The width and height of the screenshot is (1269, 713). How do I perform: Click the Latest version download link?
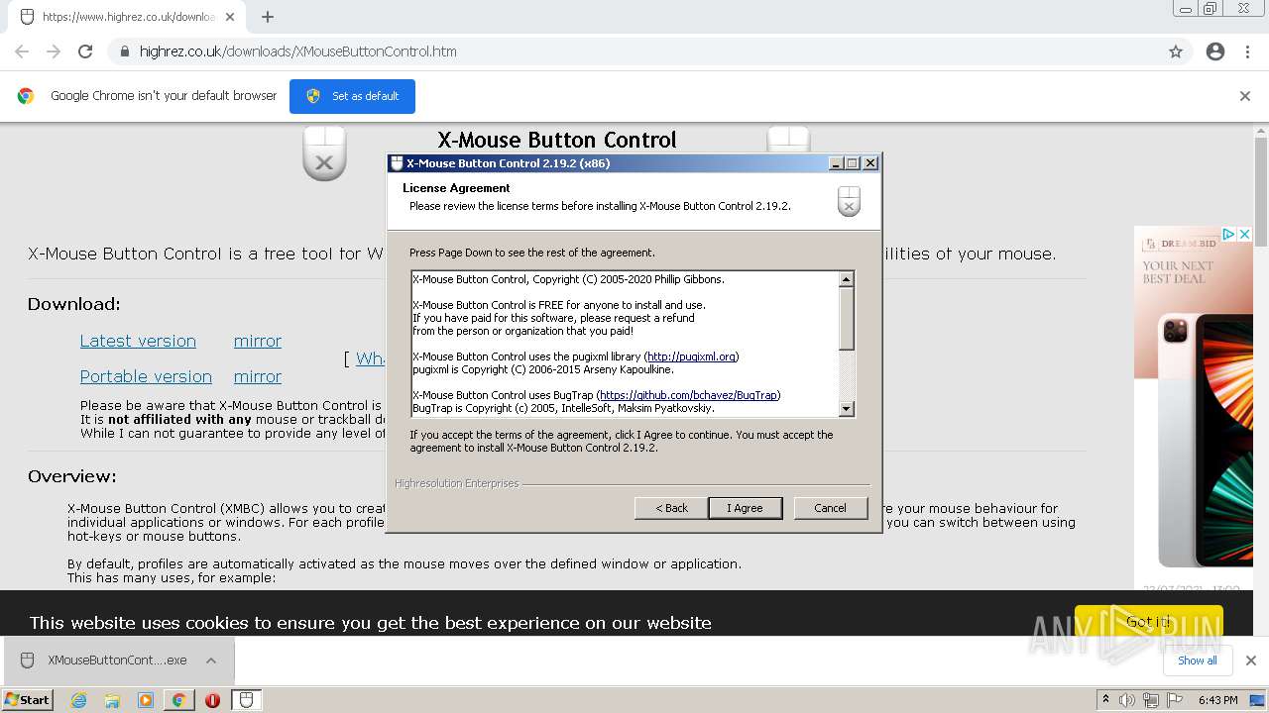coord(138,341)
